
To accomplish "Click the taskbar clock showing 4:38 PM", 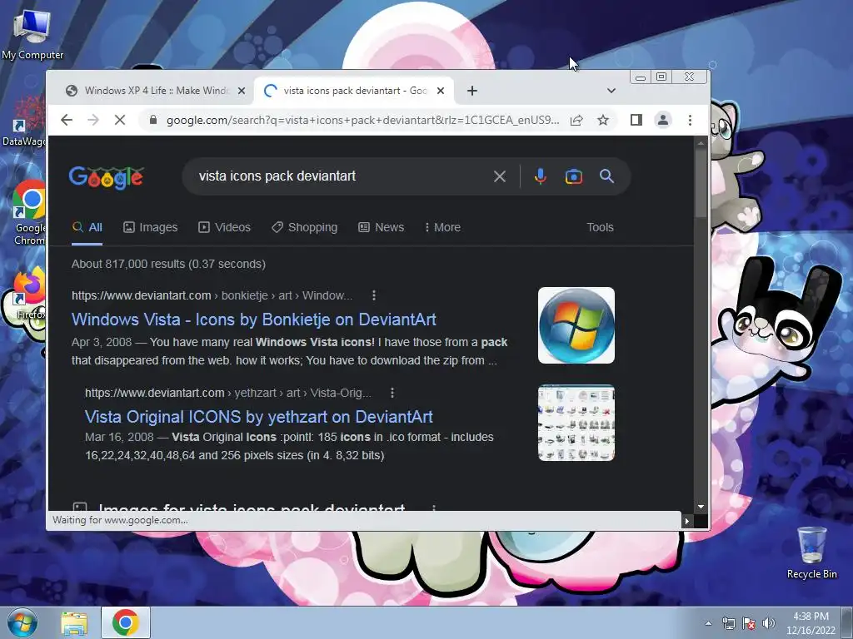I will 811,623.
